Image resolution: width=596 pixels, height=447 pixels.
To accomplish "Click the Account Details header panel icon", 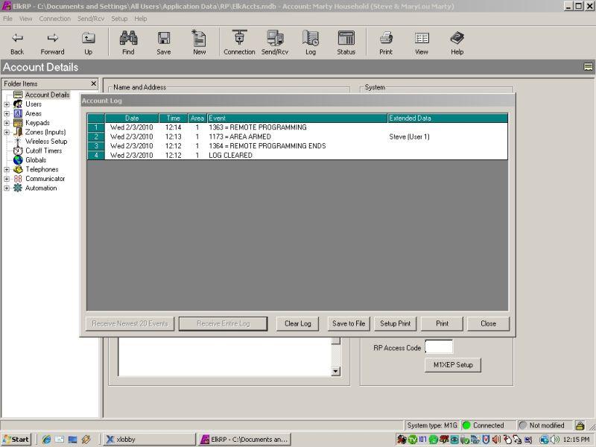I will point(588,67).
